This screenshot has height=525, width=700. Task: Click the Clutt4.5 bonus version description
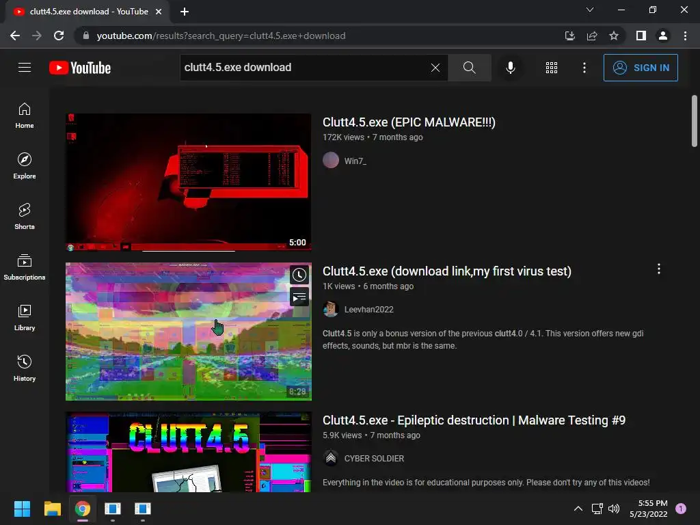click(x=483, y=339)
